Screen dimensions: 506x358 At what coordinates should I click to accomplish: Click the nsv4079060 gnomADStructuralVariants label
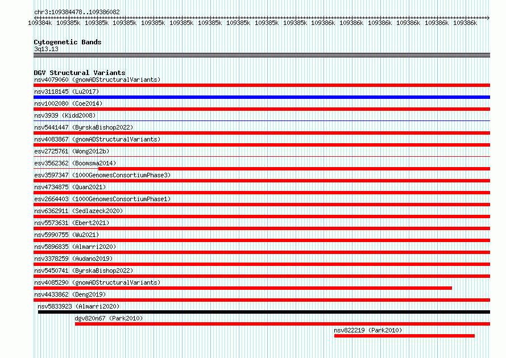pyautogui.click(x=97, y=80)
